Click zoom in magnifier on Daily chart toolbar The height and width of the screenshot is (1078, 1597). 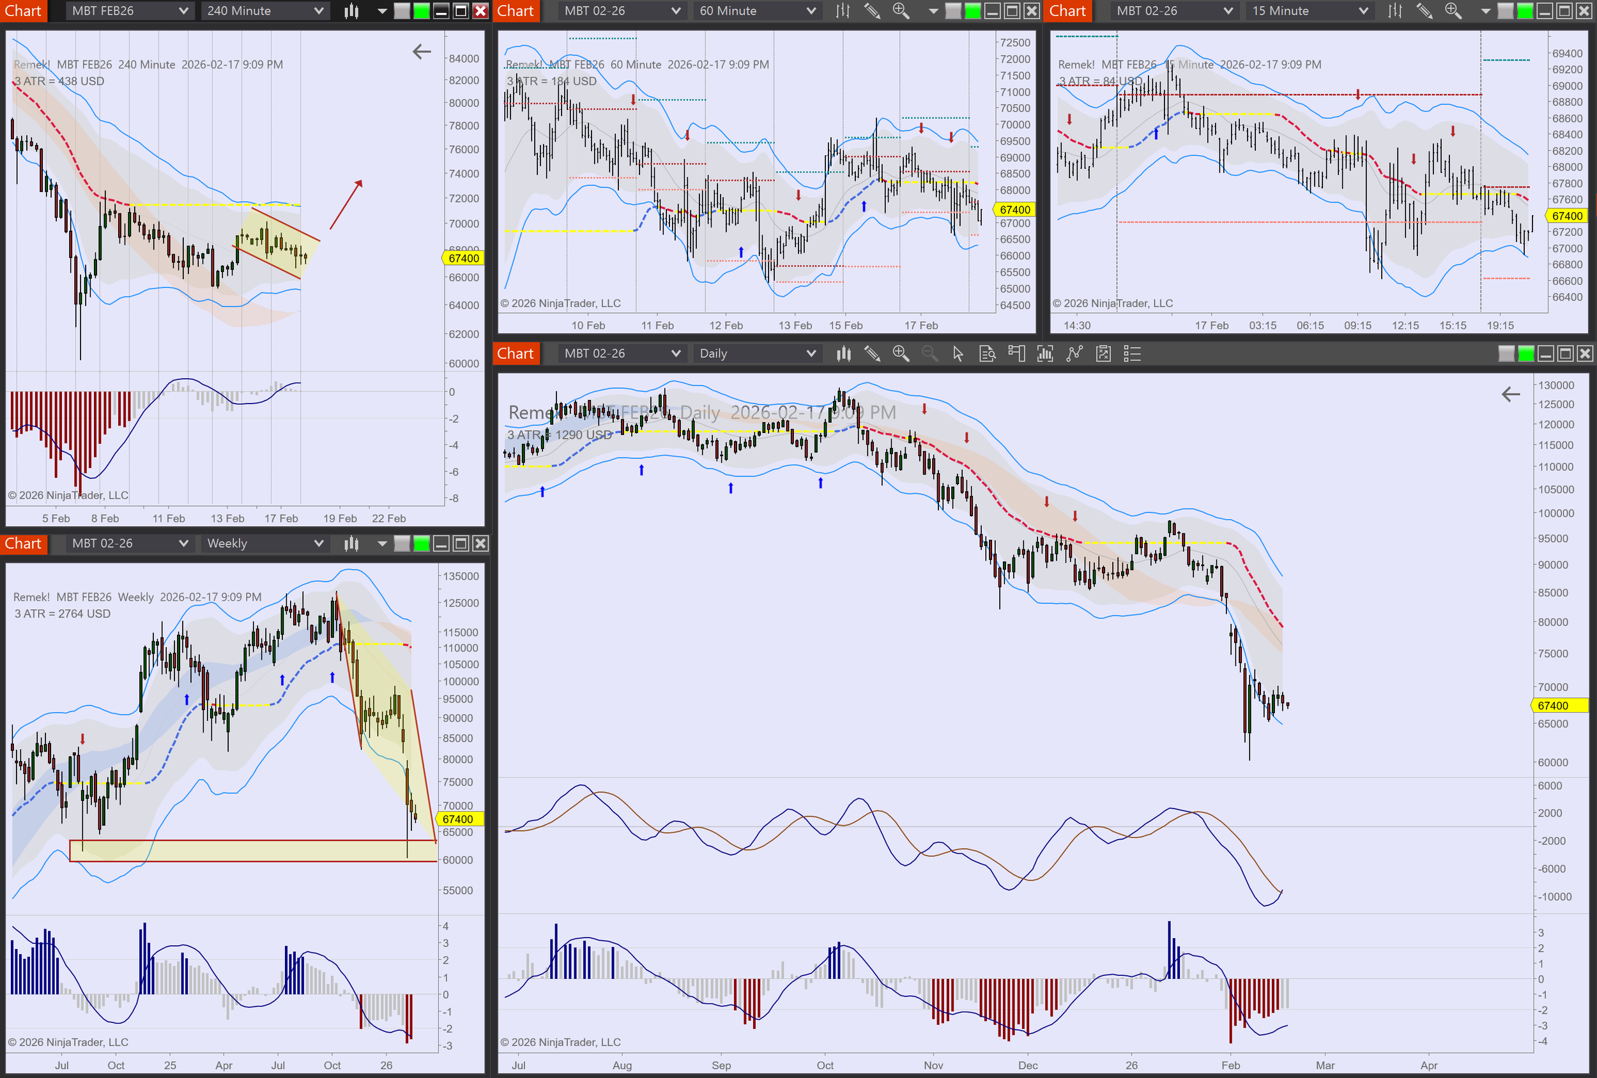coord(900,354)
